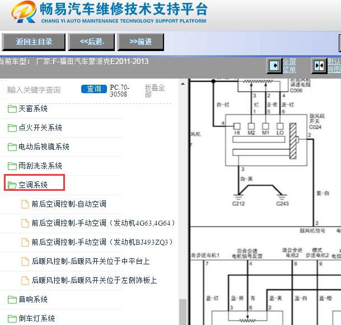Click the blue 查询 search button

pyautogui.click(x=94, y=89)
